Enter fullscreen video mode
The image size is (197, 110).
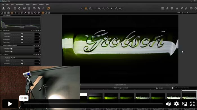(x=192, y=104)
